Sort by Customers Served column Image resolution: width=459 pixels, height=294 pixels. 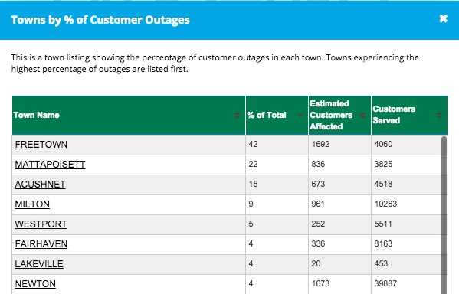point(409,116)
